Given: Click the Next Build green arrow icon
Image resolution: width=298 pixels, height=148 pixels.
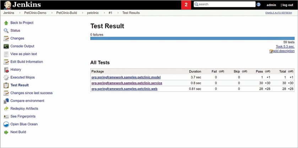Looking at the screenshot, I should 6,132.
